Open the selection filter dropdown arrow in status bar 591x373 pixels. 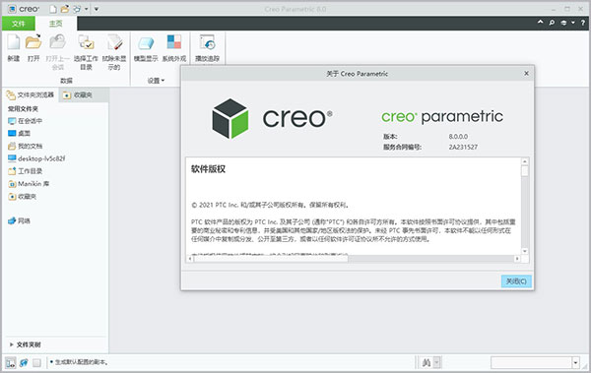575,363
